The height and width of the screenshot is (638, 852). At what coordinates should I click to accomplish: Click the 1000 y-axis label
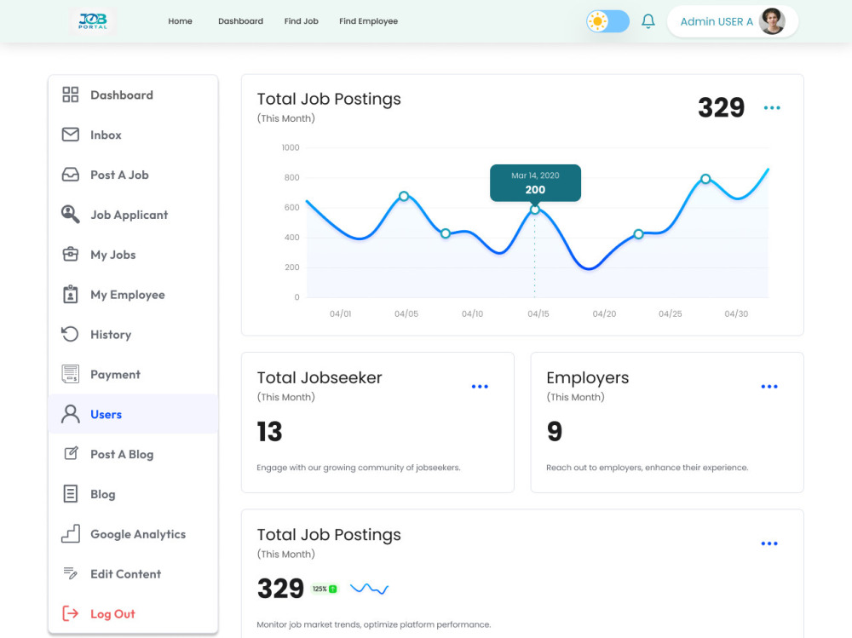pos(291,147)
